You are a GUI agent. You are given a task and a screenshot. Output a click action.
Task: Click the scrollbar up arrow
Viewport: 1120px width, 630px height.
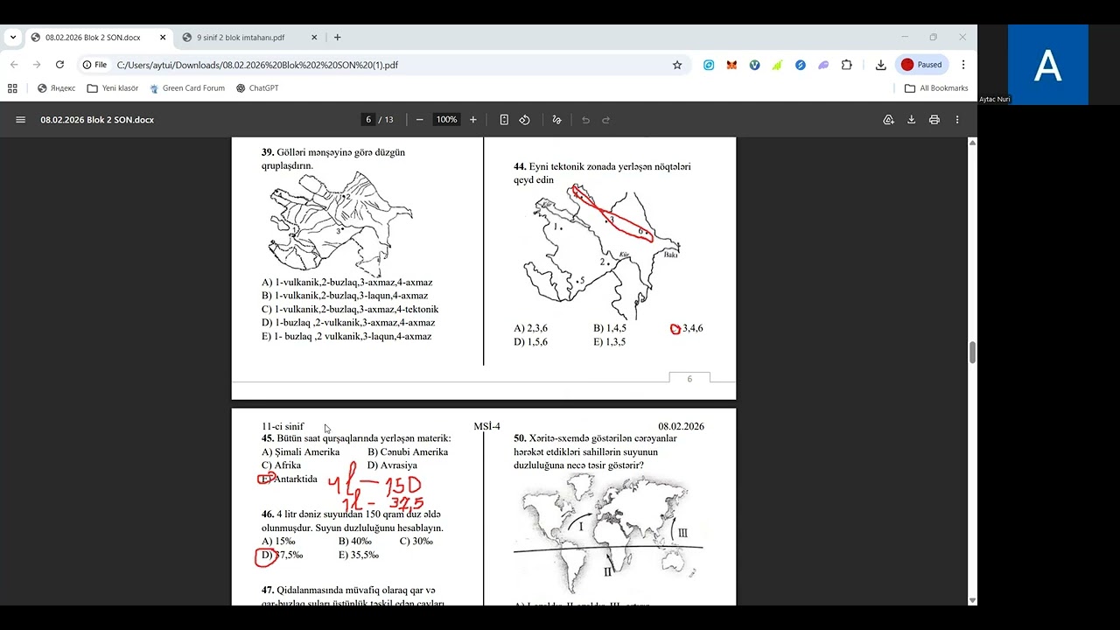pyautogui.click(x=971, y=143)
